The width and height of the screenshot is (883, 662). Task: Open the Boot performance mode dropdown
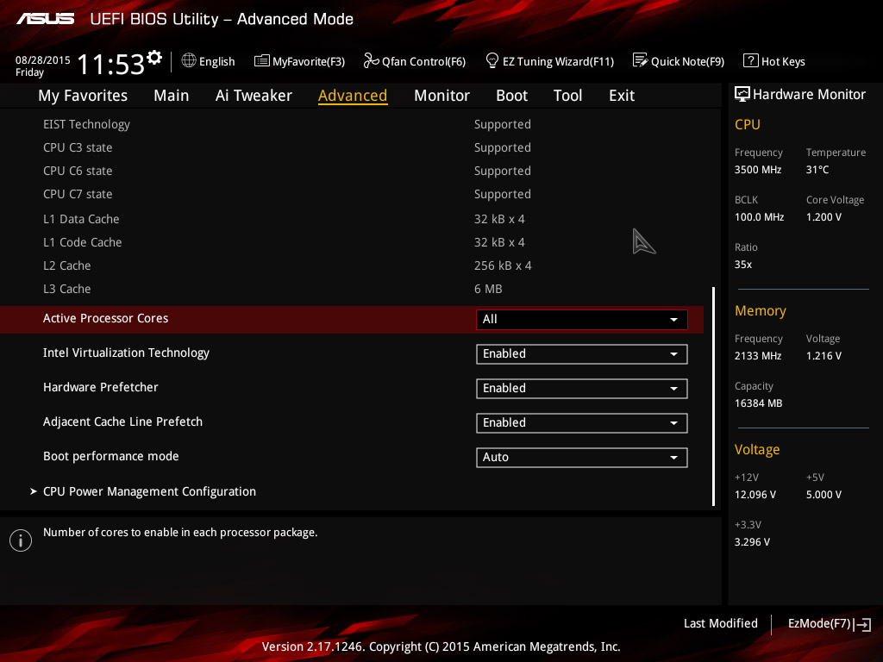point(582,457)
